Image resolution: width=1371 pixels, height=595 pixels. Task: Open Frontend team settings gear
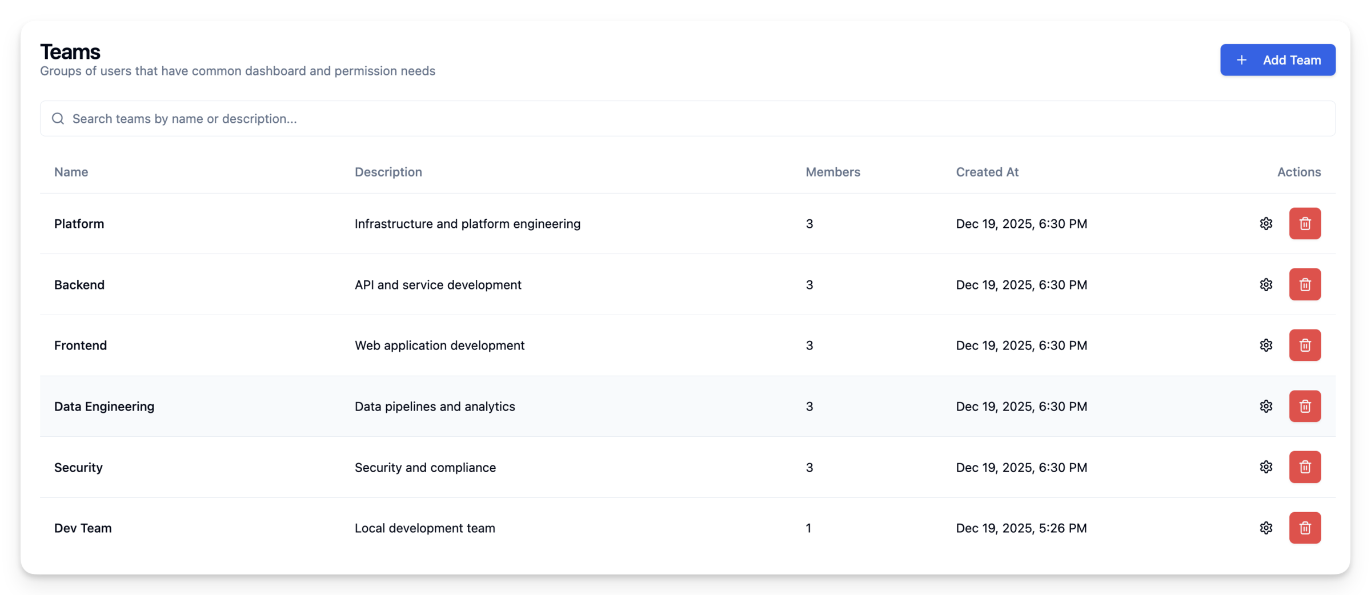tap(1266, 345)
